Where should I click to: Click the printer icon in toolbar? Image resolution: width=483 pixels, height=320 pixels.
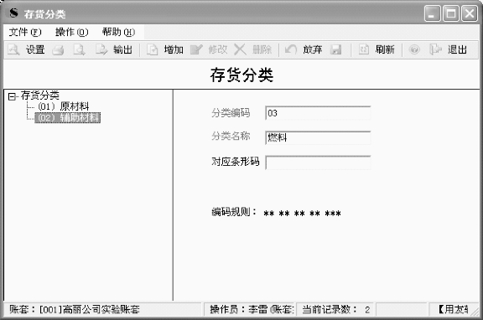coord(58,50)
